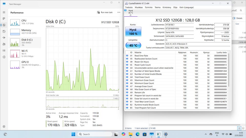Click the Laiteistoversio field HT3618C1
Image resolution: width=246 pixels, height=138 pixels.
(179, 25)
